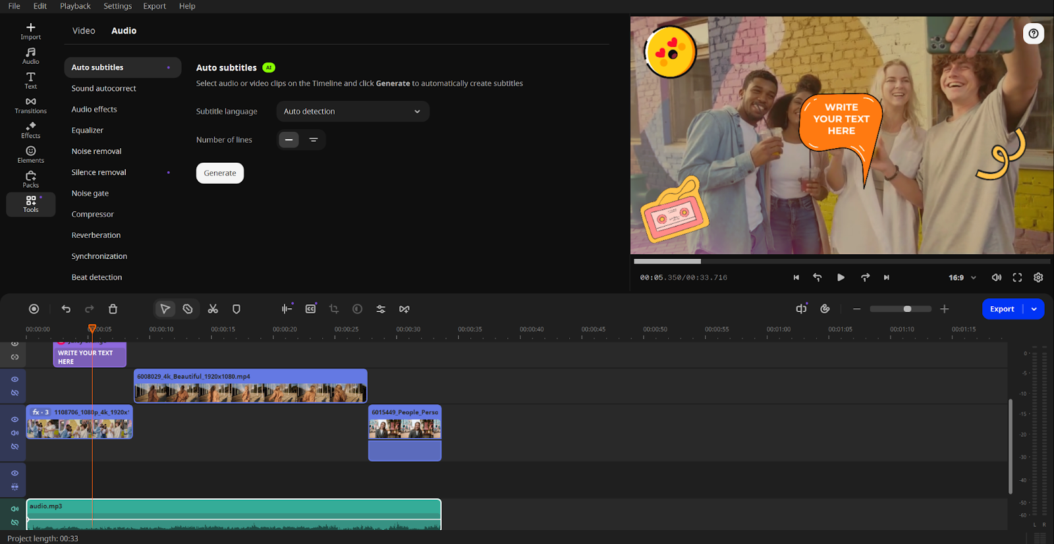Adjust the timeline zoom slider
Image resolution: width=1054 pixels, height=544 pixels.
907,309
